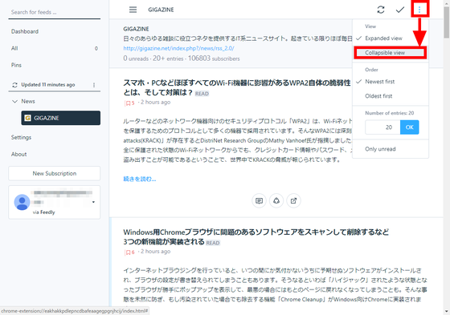Viewport: 450px width, 315px height.
Task: Click the scrollbar down arrow
Action: (x=447, y=312)
